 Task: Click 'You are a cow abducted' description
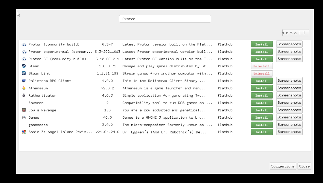click(x=164, y=110)
